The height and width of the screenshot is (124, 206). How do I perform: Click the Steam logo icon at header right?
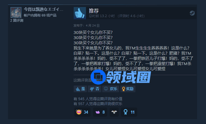[192, 13]
